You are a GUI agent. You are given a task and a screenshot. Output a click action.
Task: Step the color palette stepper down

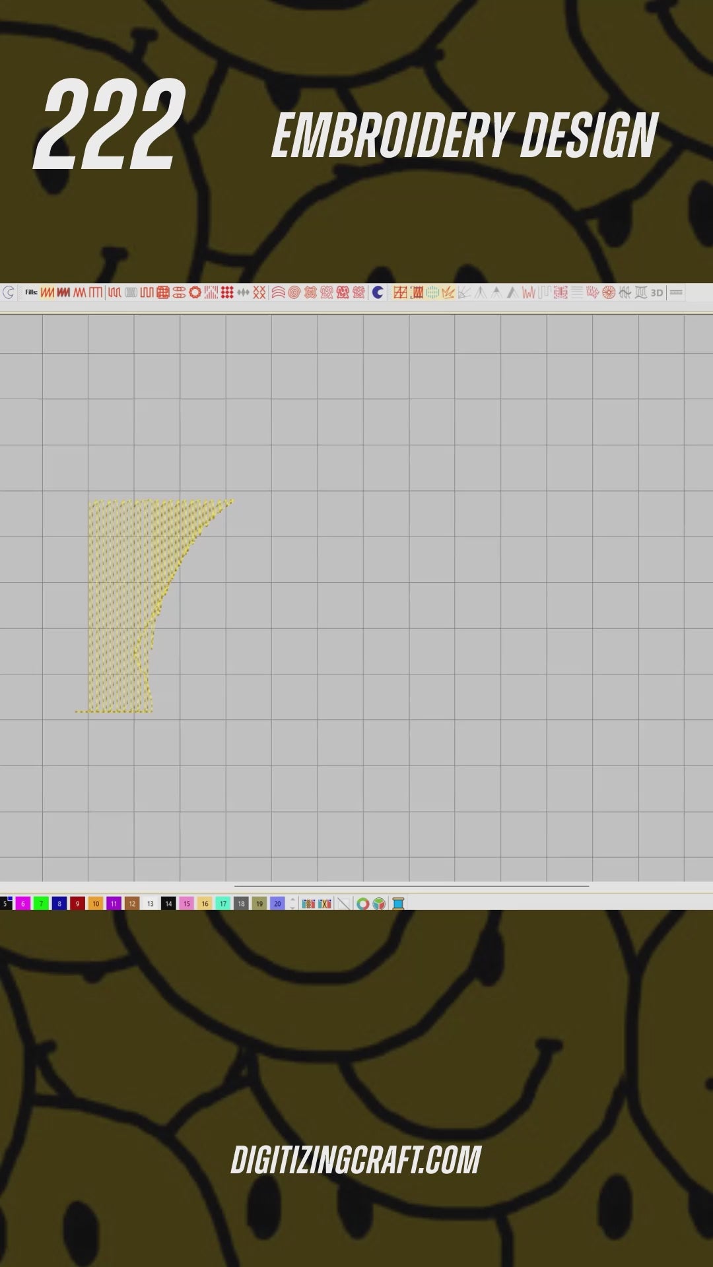tap(292, 907)
